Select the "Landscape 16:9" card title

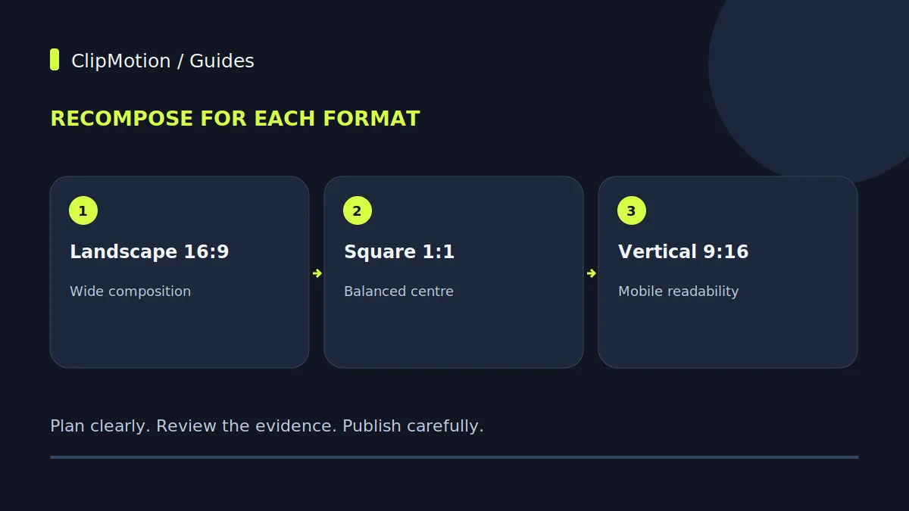point(149,252)
